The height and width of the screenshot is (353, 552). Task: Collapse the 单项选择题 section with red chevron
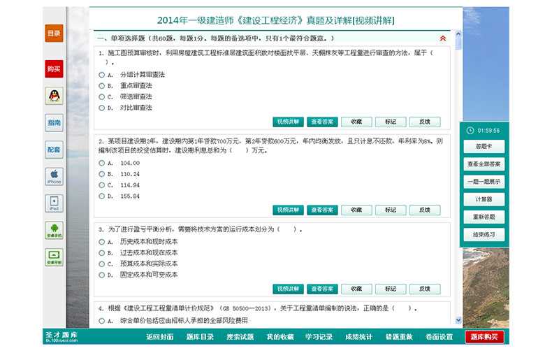(442, 38)
